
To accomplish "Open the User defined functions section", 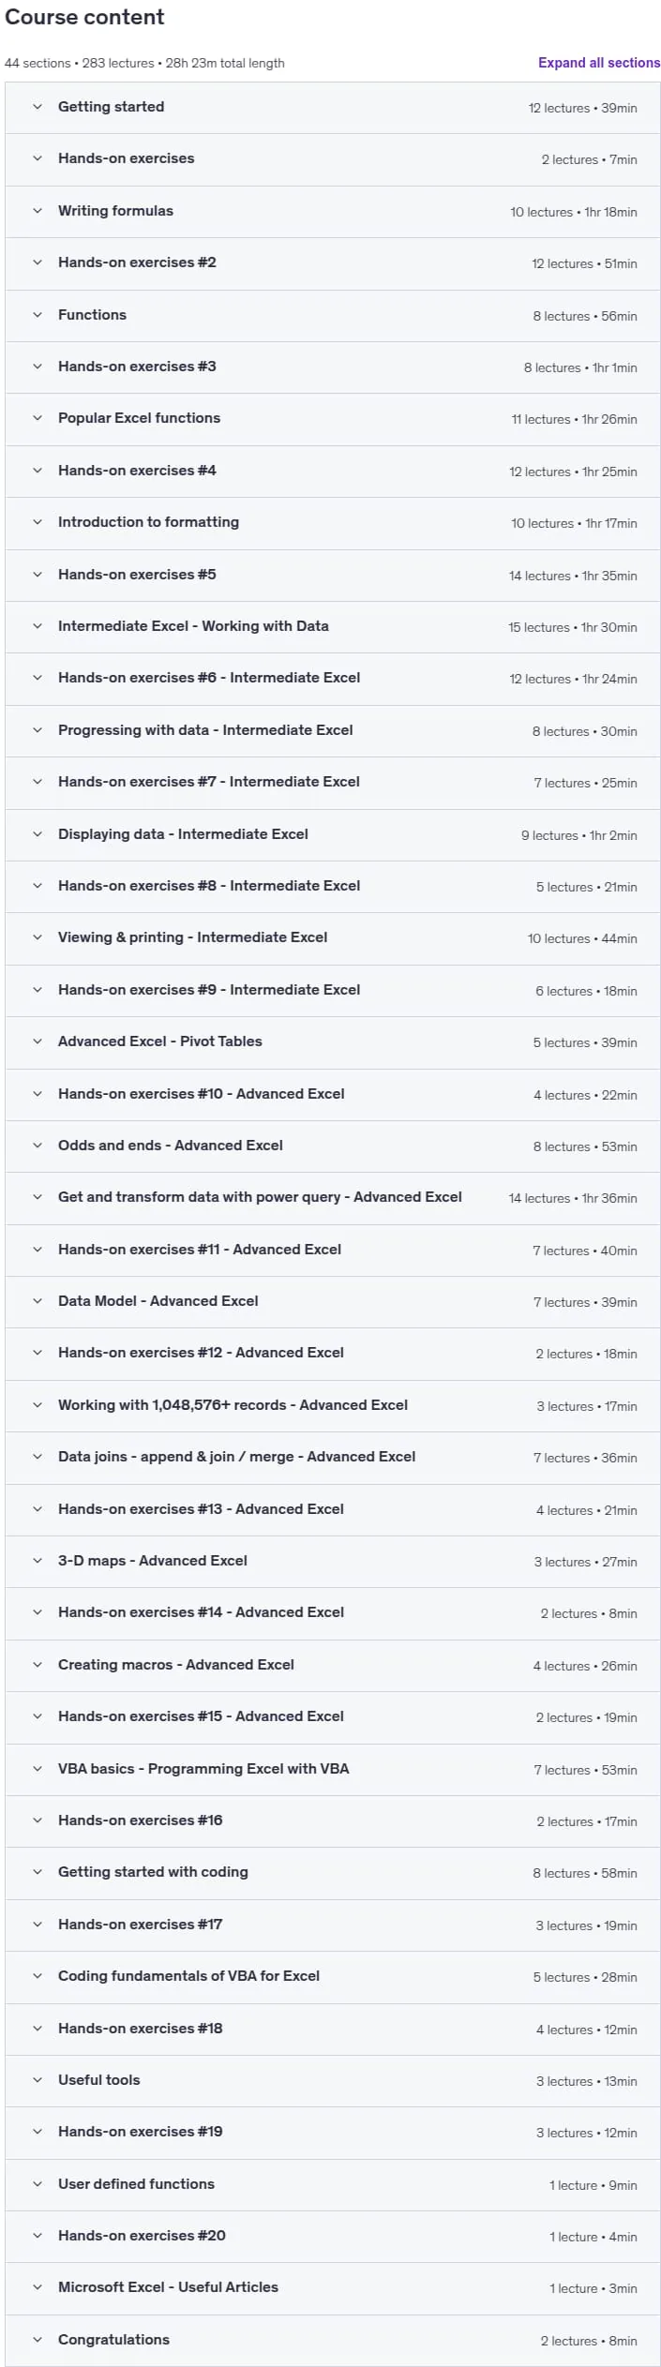I will click(x=333, y=2184).
